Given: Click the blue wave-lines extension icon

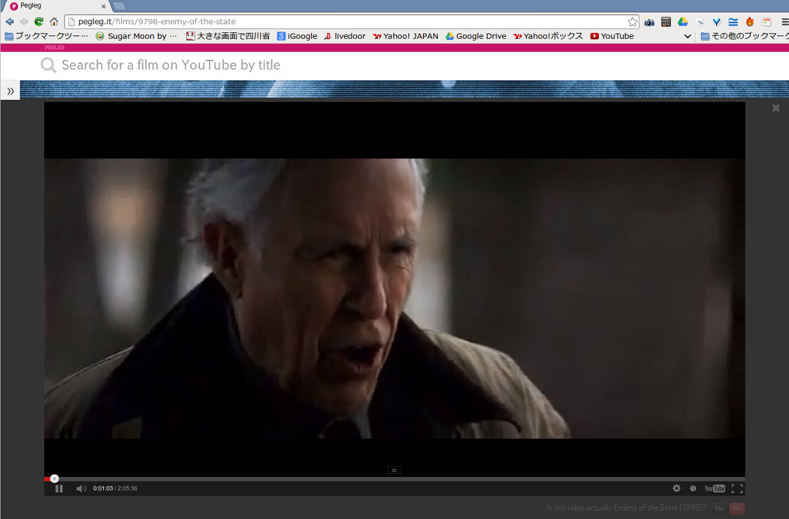Looking at the screenshot, I should 733,22.
